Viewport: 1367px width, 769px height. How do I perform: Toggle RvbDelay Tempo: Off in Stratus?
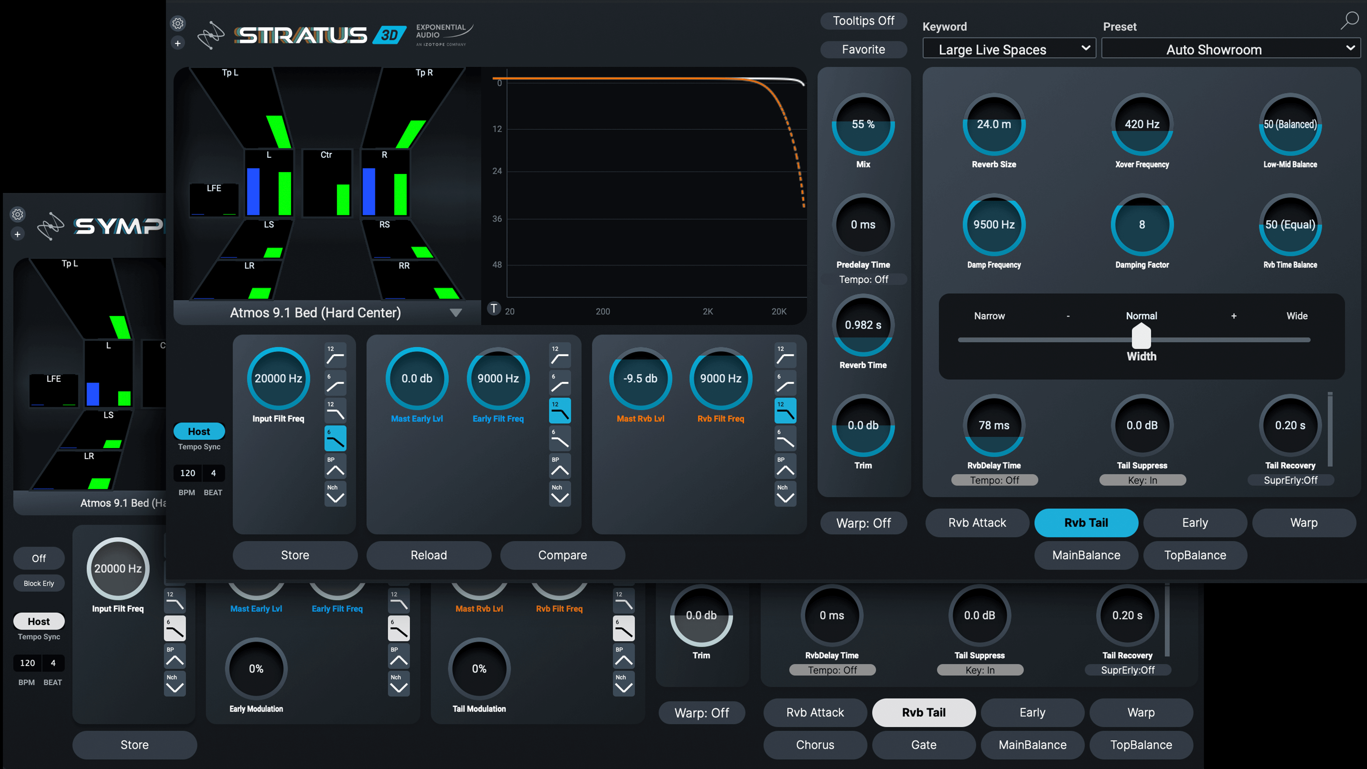point(995,480)
